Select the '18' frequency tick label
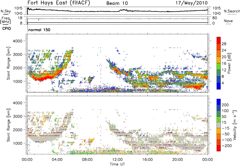This screenshot has height=166, width=240. 20,18
